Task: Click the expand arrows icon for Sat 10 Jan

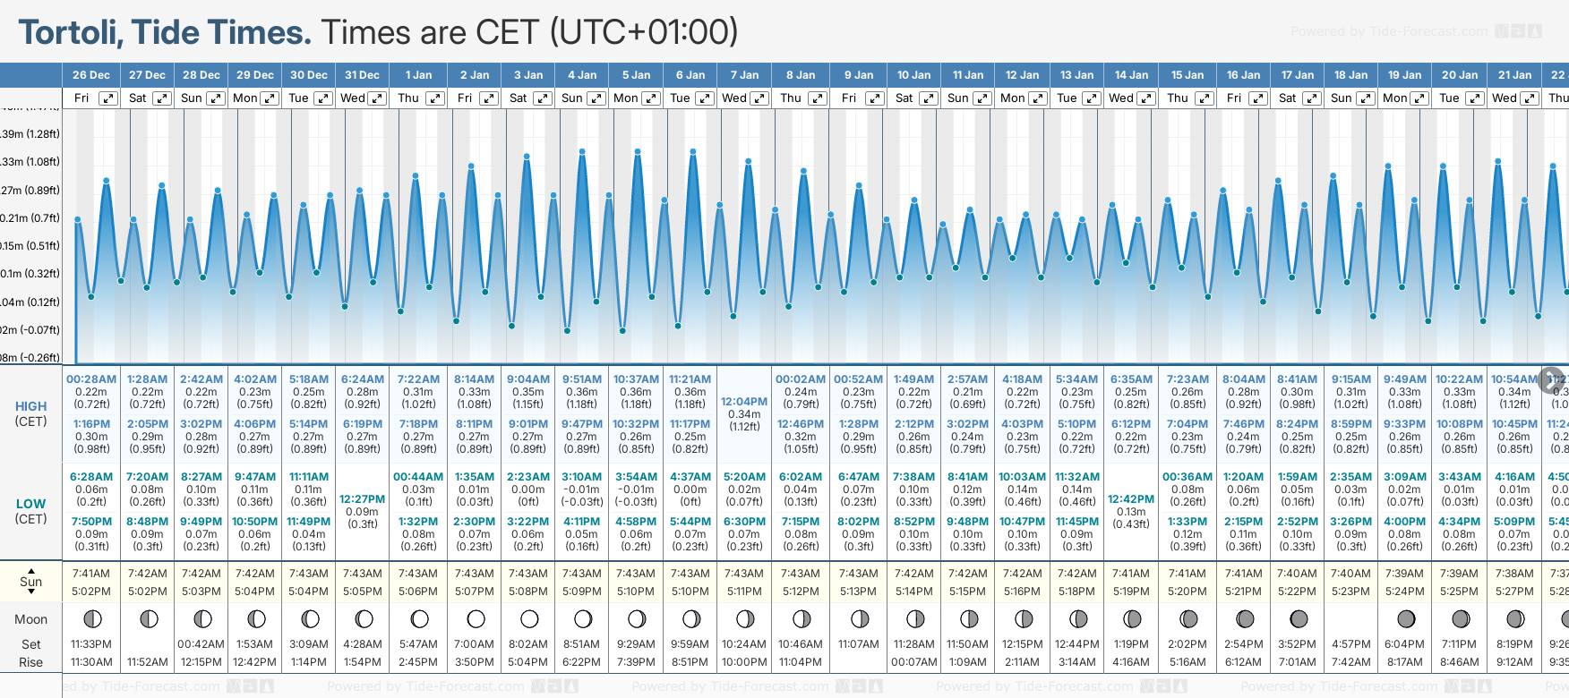Action: [x=929, y=98]
